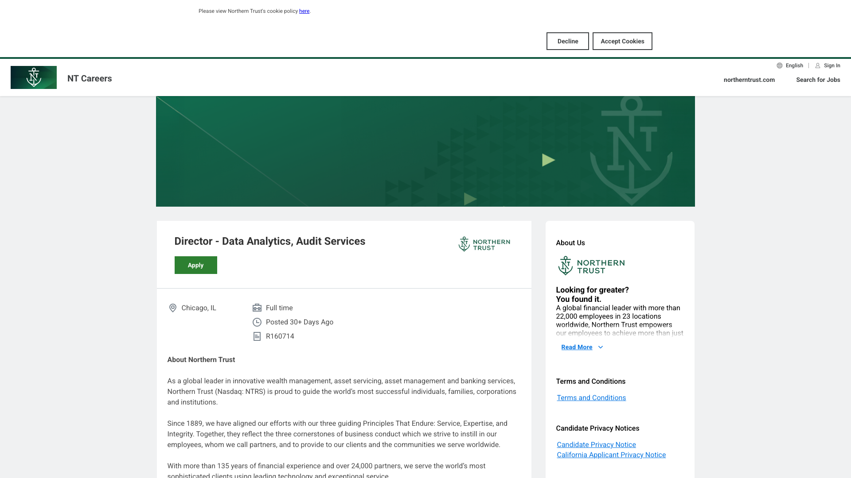This screenshot has width=851, height=478.
Task: Open the Terms and Conditions link
Action: coord(591,398)
